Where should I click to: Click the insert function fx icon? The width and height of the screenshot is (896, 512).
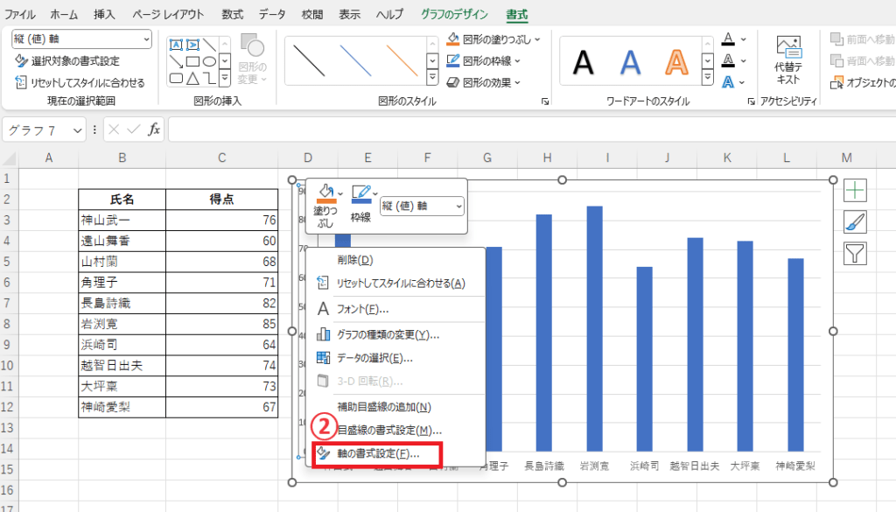pyautogui.click(x=154, y=130)
